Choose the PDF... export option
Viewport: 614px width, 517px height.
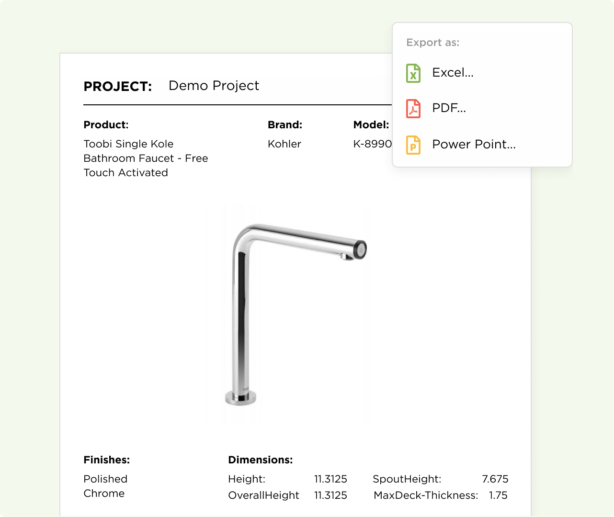pyautogui.click(x=449, y=108)
